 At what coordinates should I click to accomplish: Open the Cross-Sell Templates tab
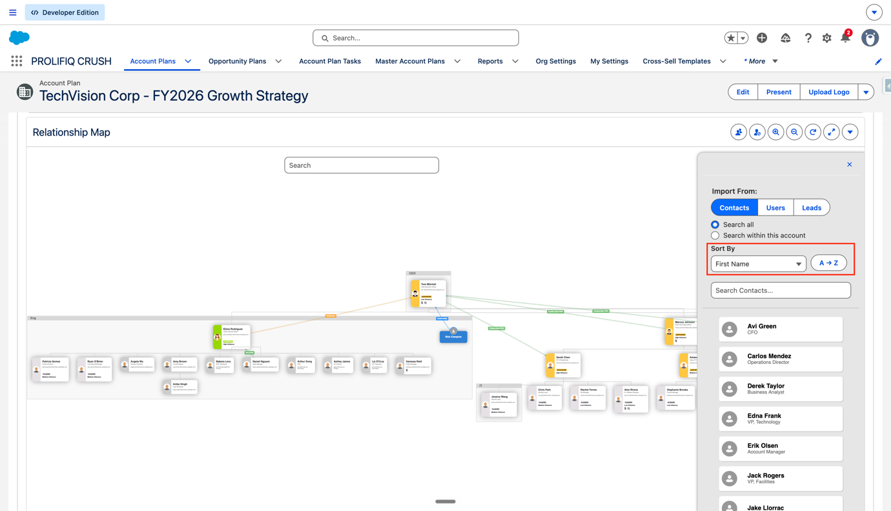click(677, 61)
